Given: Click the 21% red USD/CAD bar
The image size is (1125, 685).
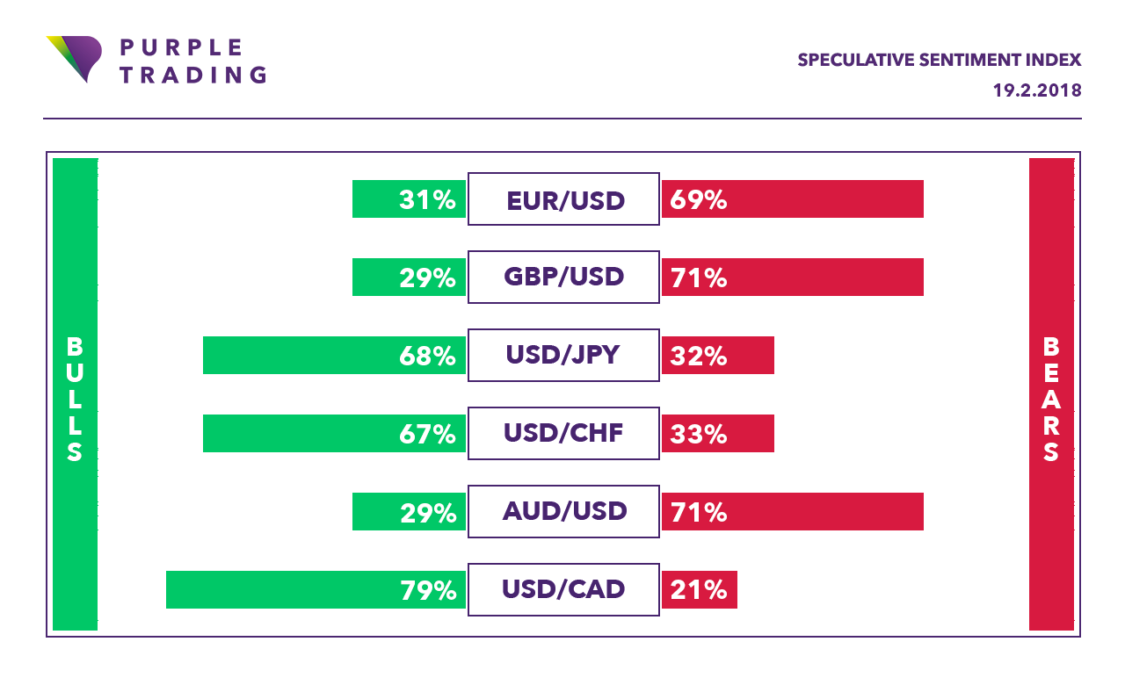Looking at the screenshot, I should click(x=700, y=589).
